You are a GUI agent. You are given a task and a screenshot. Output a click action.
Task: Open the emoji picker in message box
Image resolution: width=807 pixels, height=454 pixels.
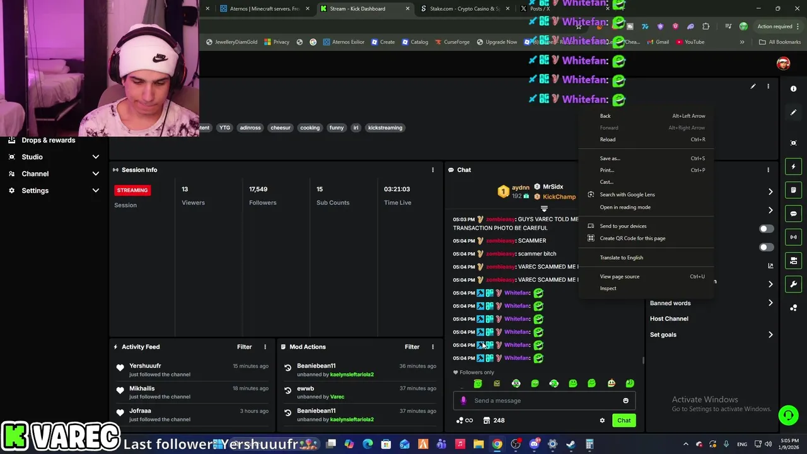click(x=625, y=400)
